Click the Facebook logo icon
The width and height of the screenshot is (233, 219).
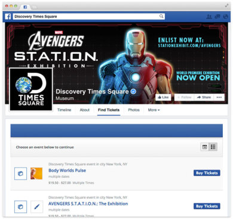8,17
